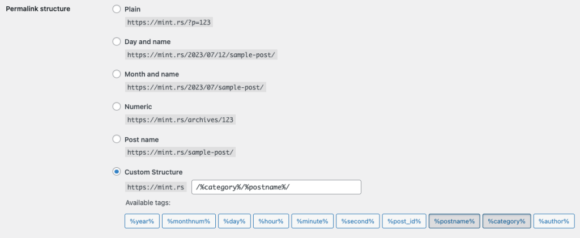Select the Post name radio button

click(117, 139)
